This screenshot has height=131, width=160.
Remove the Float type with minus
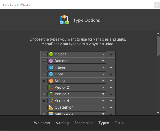click(111, 74)
